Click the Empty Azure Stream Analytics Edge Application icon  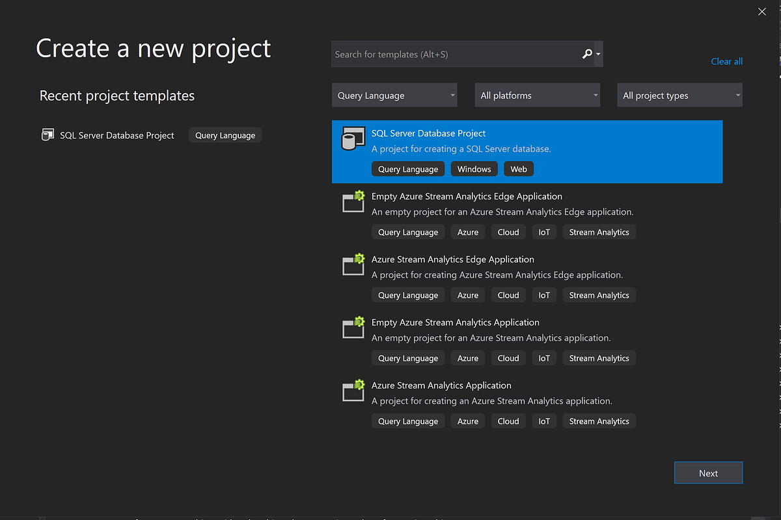[x=353, y=201]
